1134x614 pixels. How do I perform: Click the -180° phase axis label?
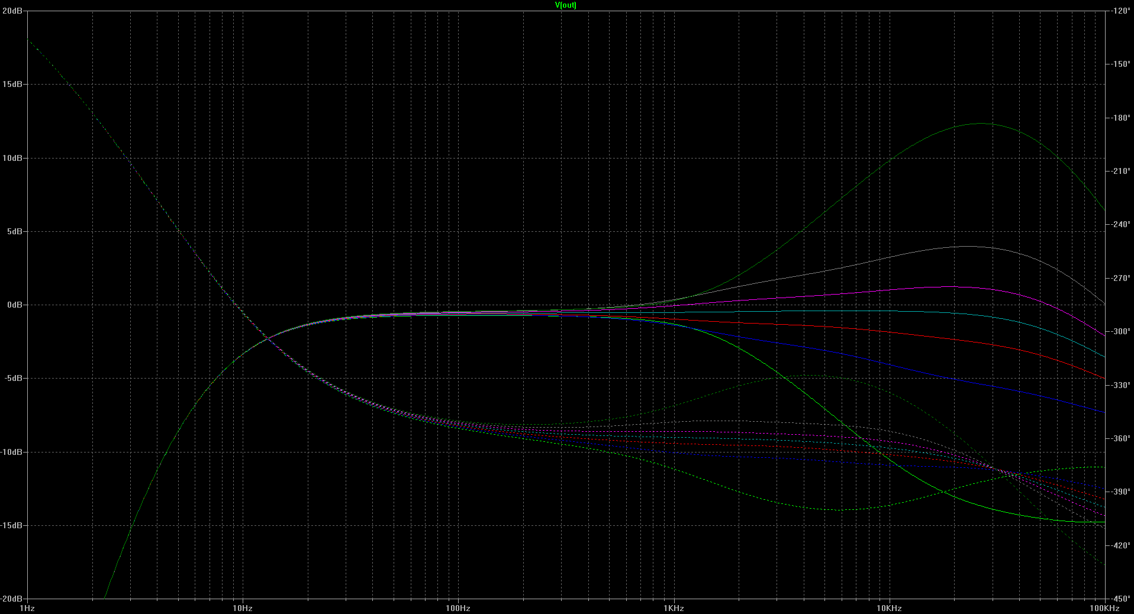[x=1120, y=118]
